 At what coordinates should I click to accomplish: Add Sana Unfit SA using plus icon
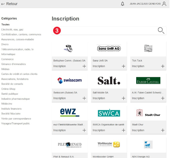[x=124, y=66]
